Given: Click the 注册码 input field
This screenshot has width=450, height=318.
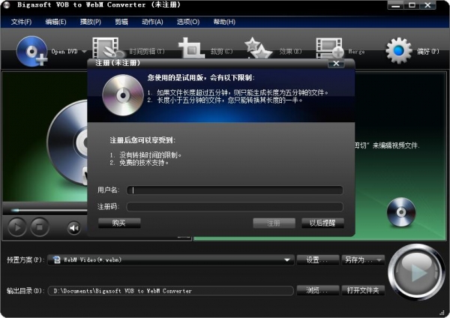Looking at the screenshot, I should pyautogui.click(x=235, y=207).
